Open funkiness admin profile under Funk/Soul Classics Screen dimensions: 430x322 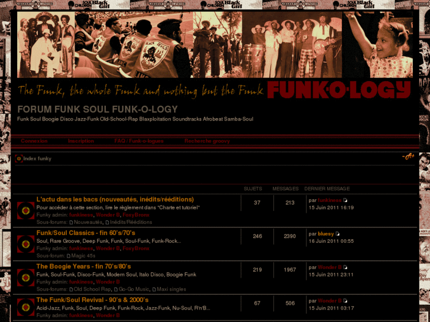[81, 248]
